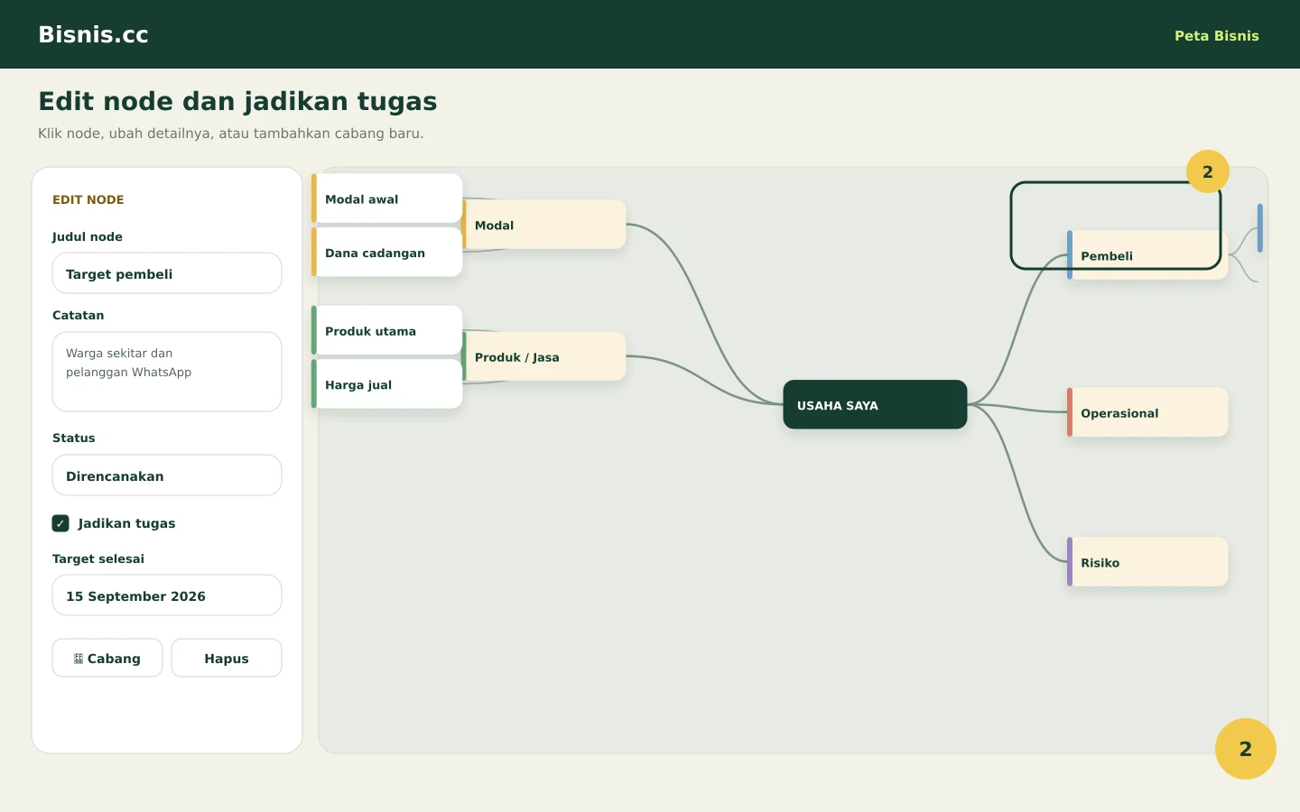Open the Bisnis.cc home logo
Image resolution: width=1300 pixels, height=812 pixels.
[x=93, y=34]
